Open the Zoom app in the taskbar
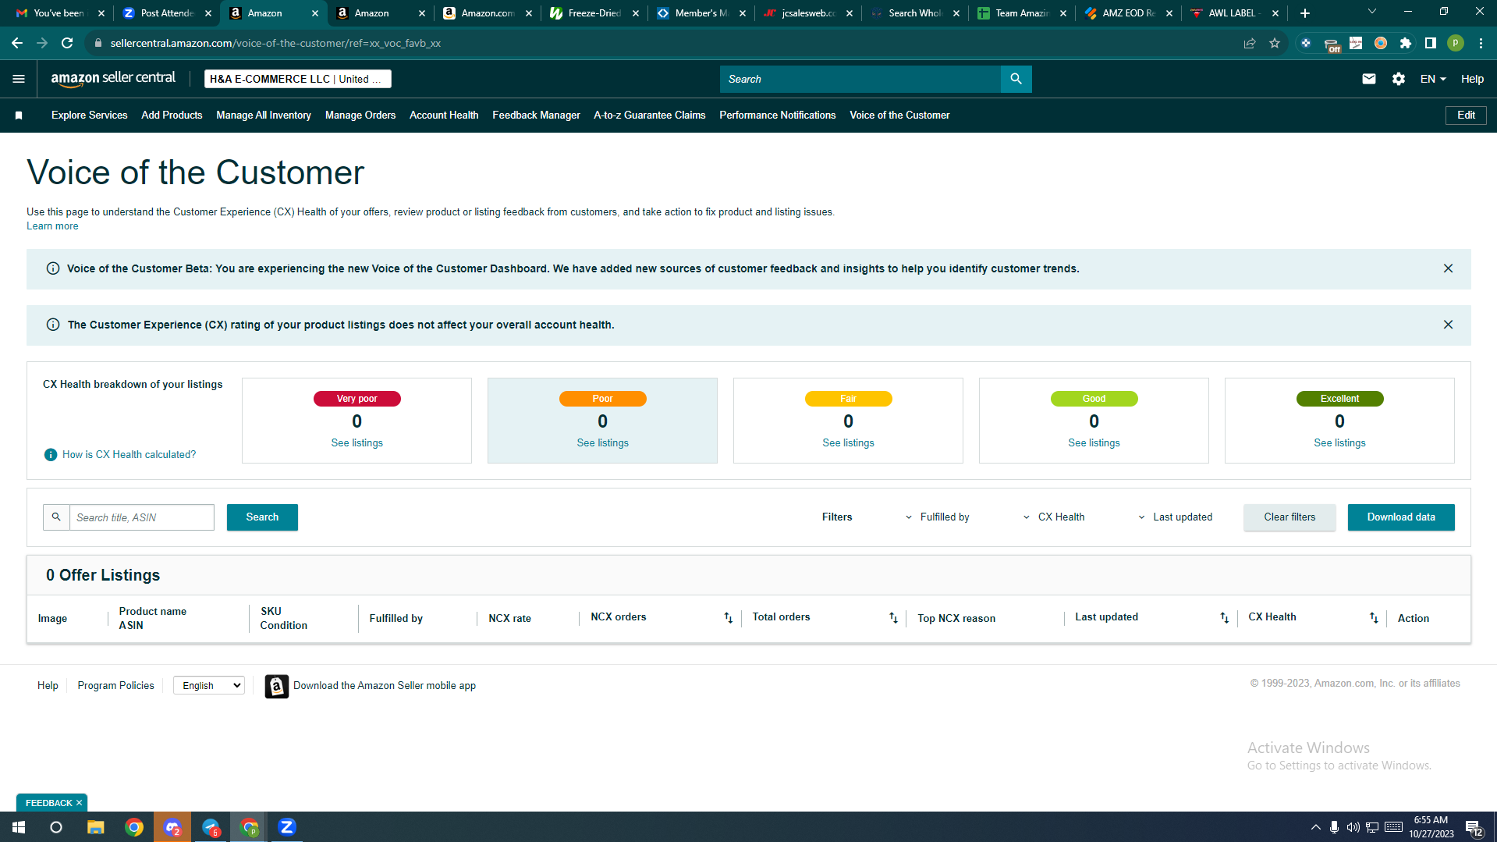Screen dimensions: 1497x842 point(287,827)
